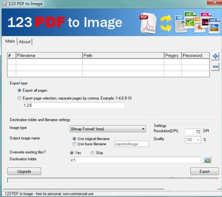
Task: Click the image formats banner graphic
Action: click(x=197, y=23)
